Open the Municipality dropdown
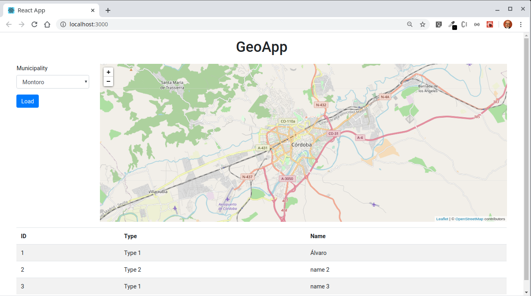Image resolution: width=531 pixels, height=296 pixels. (53, 82)
